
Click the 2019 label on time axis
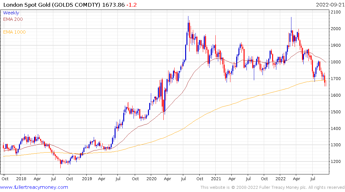(x=87, y=179)
